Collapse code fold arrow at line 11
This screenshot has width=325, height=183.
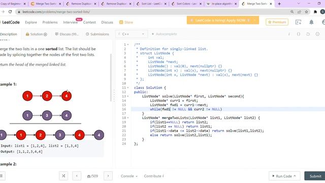pyautogui.click(x=128, y=88)
